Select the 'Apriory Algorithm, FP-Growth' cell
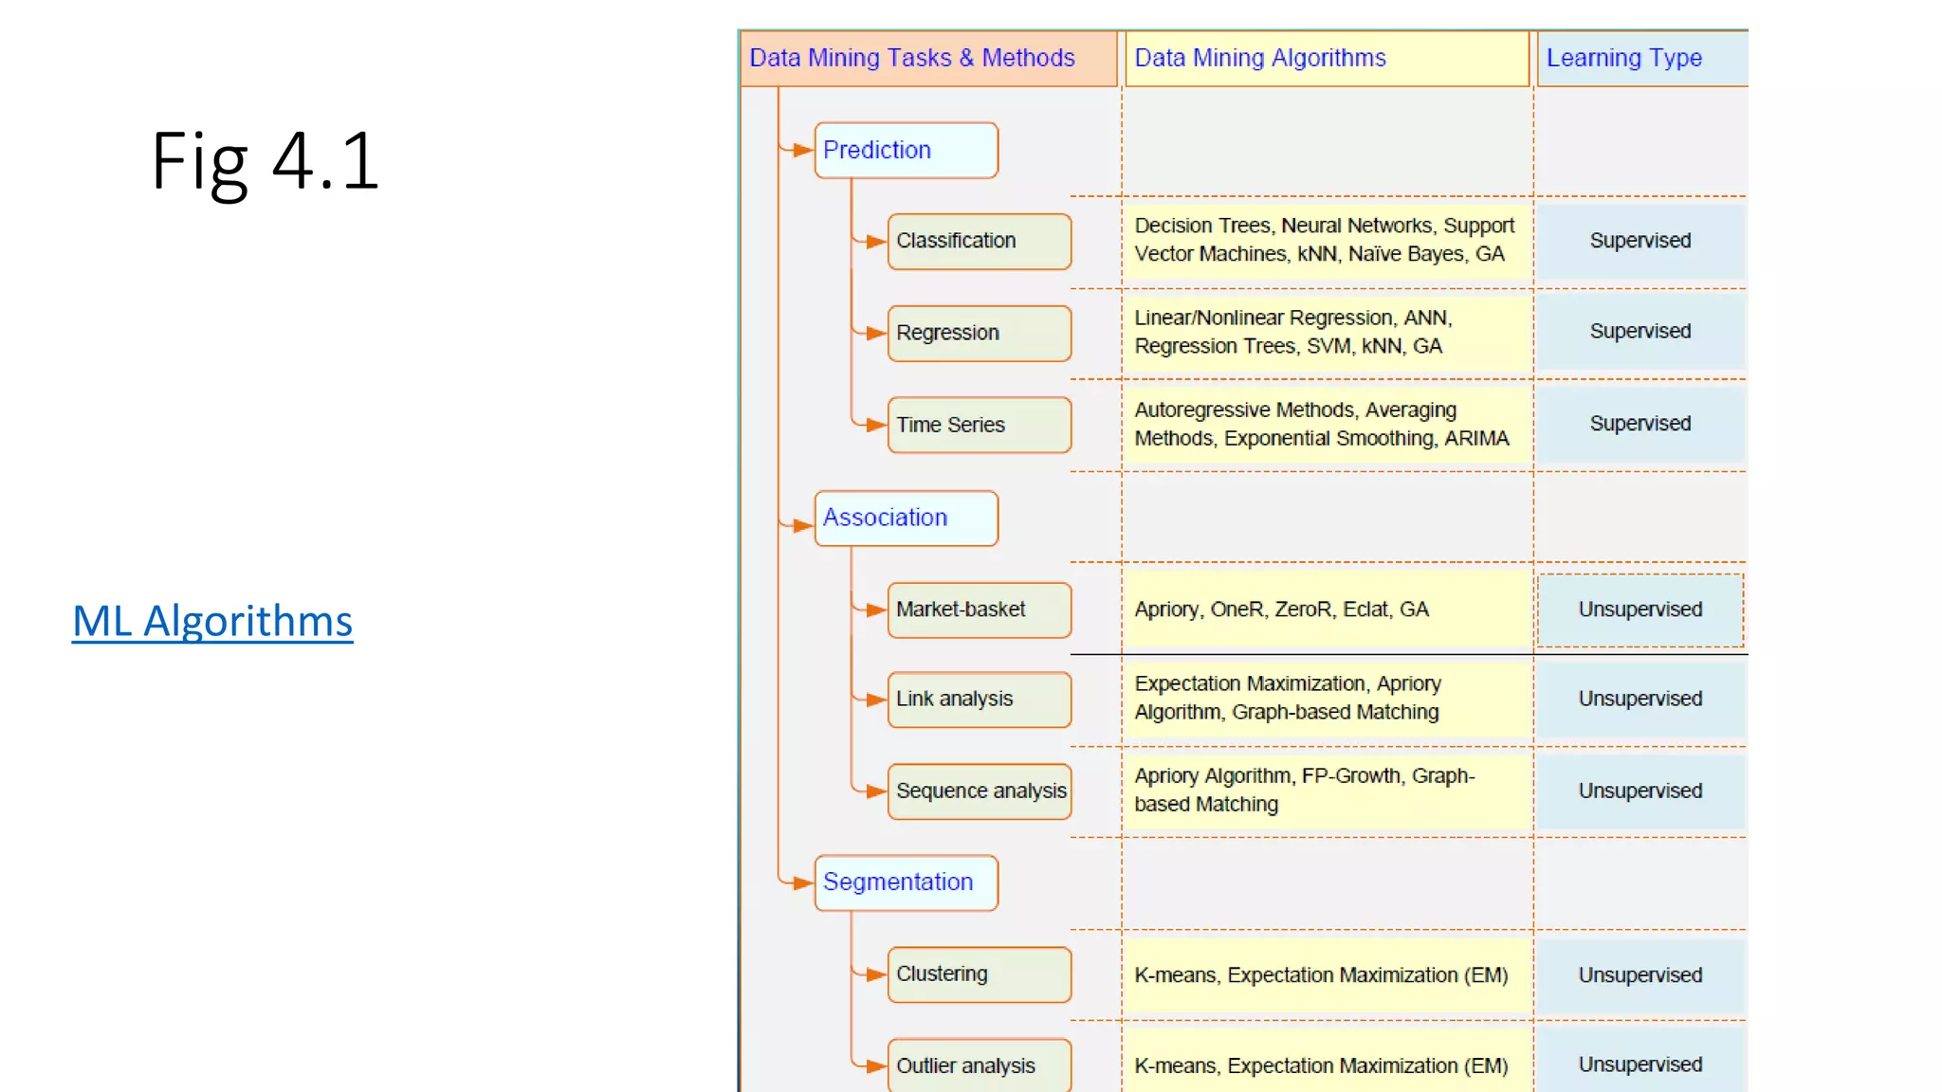 click(1327, 790)
